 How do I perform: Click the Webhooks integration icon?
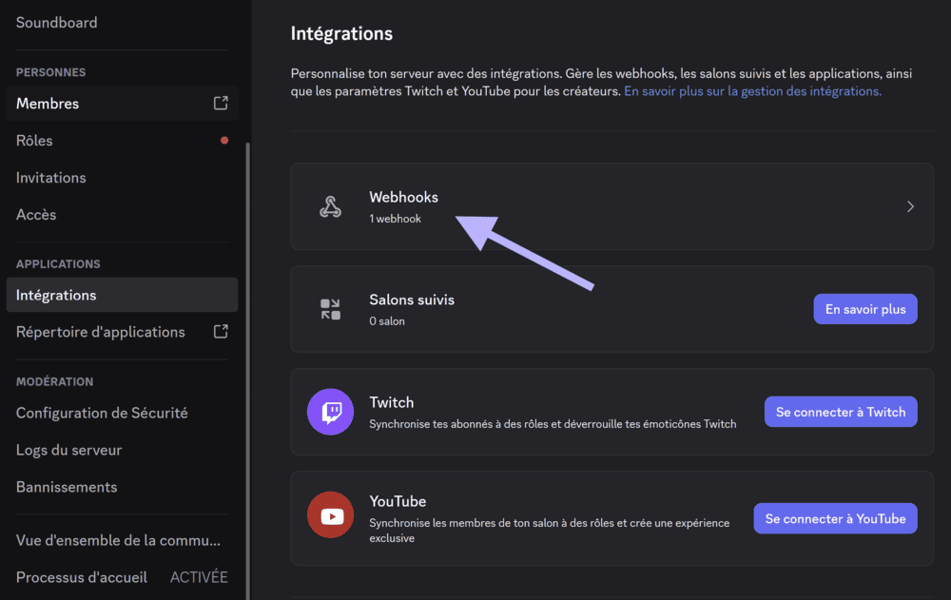click(x=330, y=205)
